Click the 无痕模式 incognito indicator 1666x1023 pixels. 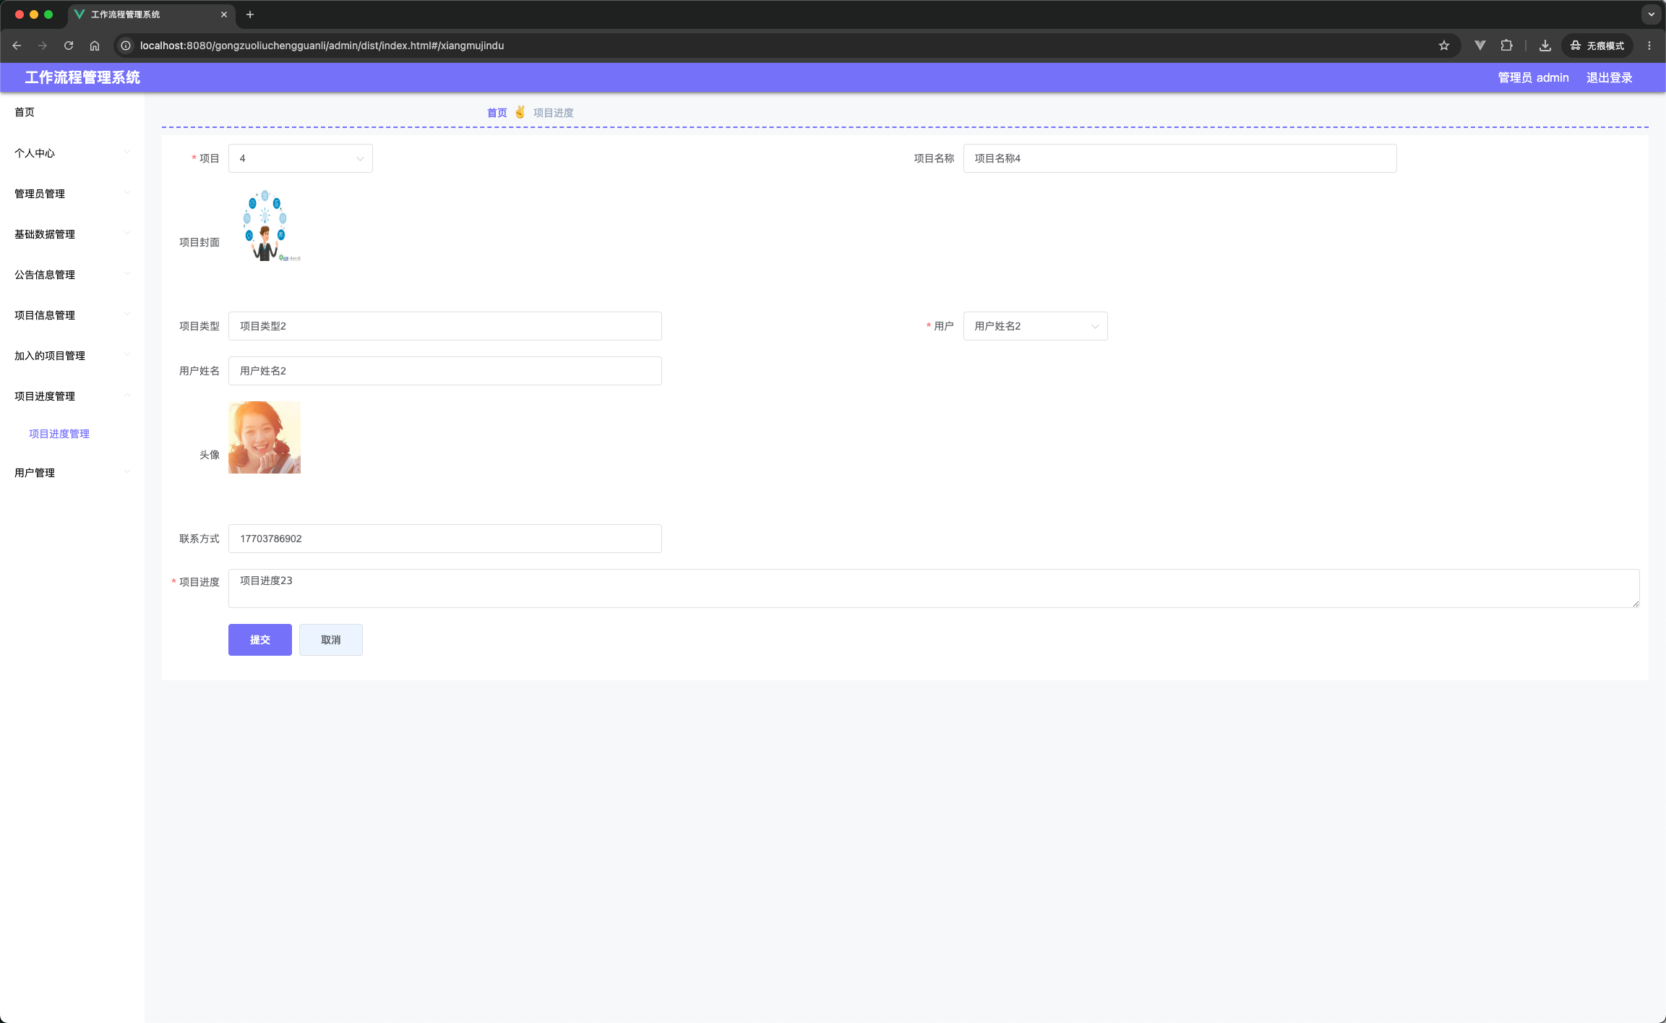[x=1597, y=46]
